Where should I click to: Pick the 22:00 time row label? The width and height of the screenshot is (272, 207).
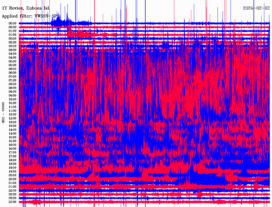[12, 191]
